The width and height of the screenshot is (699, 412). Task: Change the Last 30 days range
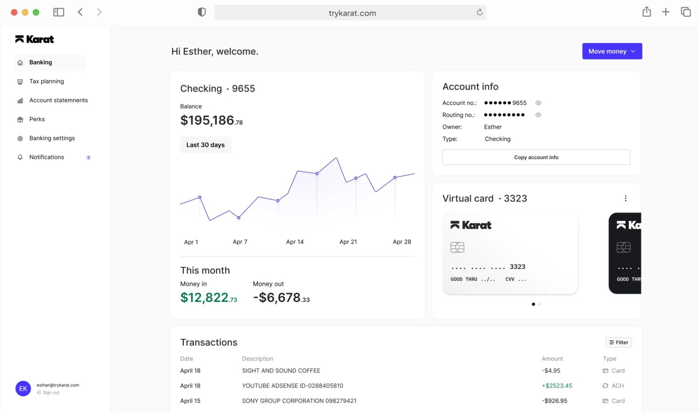pyautogui.click(x=205, y=145)
